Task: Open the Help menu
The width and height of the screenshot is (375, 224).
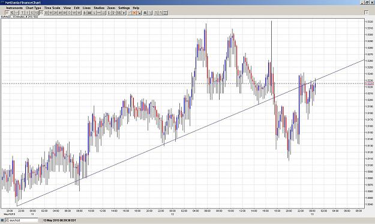Action: (136, 8)
